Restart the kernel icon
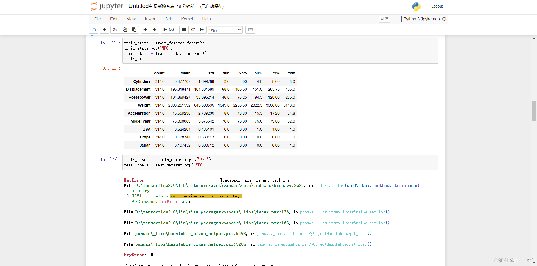Screen dimensions: 537x266 point(193,30)
